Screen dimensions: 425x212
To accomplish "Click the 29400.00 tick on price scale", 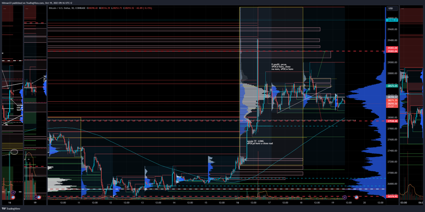I will coord(392,40).
